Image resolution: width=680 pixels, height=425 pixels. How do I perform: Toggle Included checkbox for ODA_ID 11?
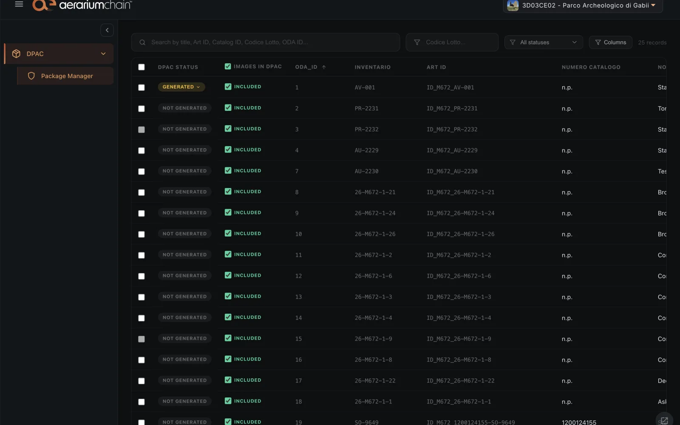pyautogui.click(x=228, y=254)
